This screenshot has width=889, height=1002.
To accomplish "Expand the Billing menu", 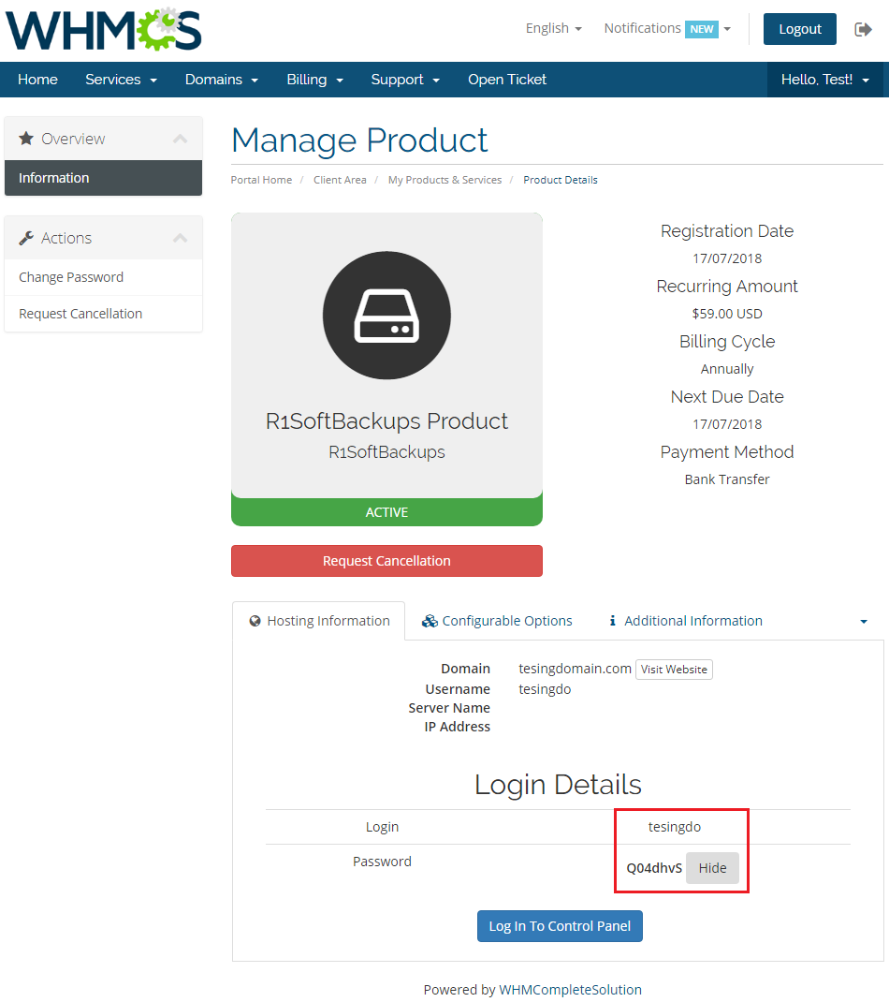I will [x=314, y=80].
